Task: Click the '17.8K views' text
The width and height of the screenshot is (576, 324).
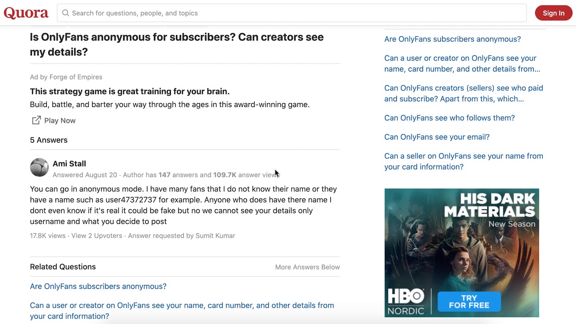Action: 48,236
